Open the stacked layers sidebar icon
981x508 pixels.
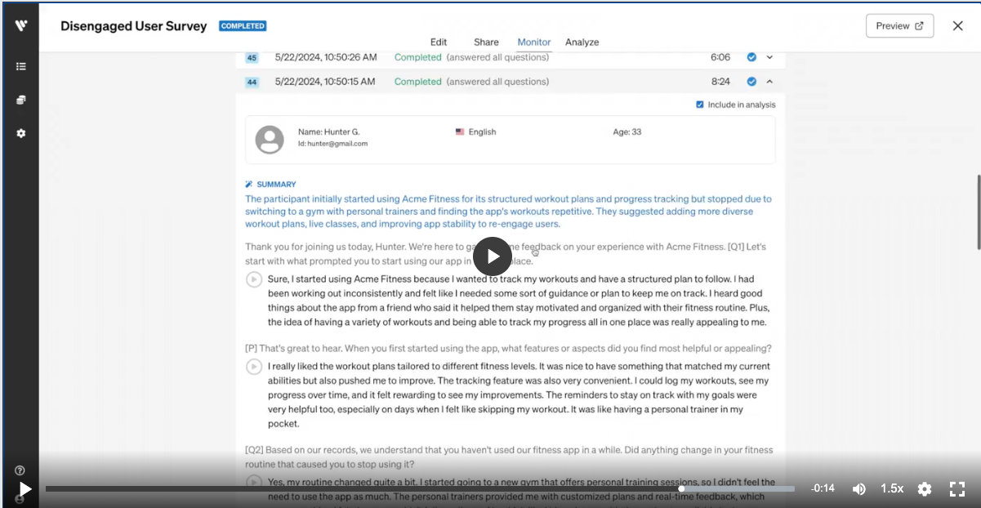(x=21, y=100)
